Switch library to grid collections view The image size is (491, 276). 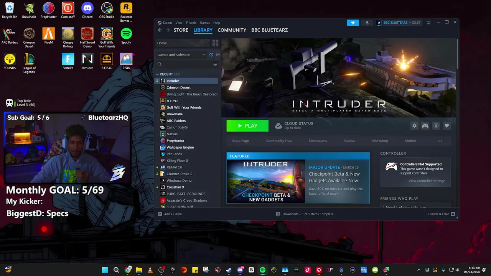coord(215,43)
